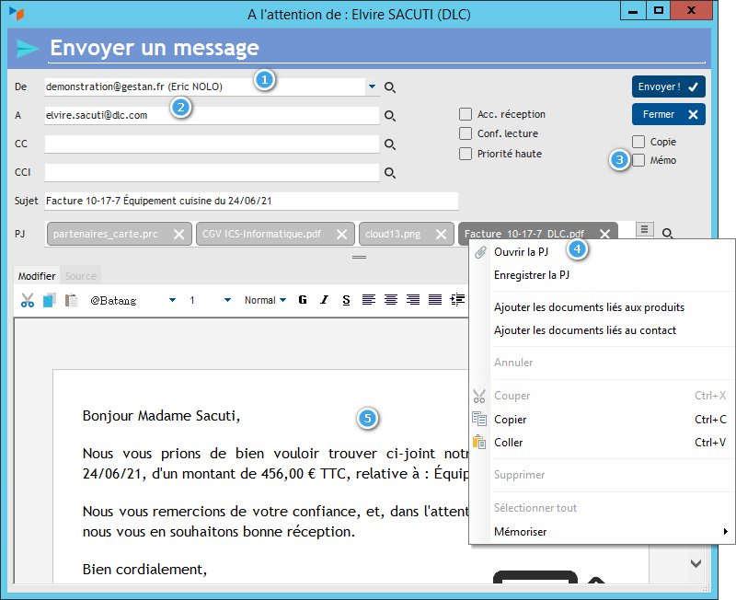736x600 pixels.
Task: Toggle italic formatting in the editor toolbar
Action: (x=324, y=300)
